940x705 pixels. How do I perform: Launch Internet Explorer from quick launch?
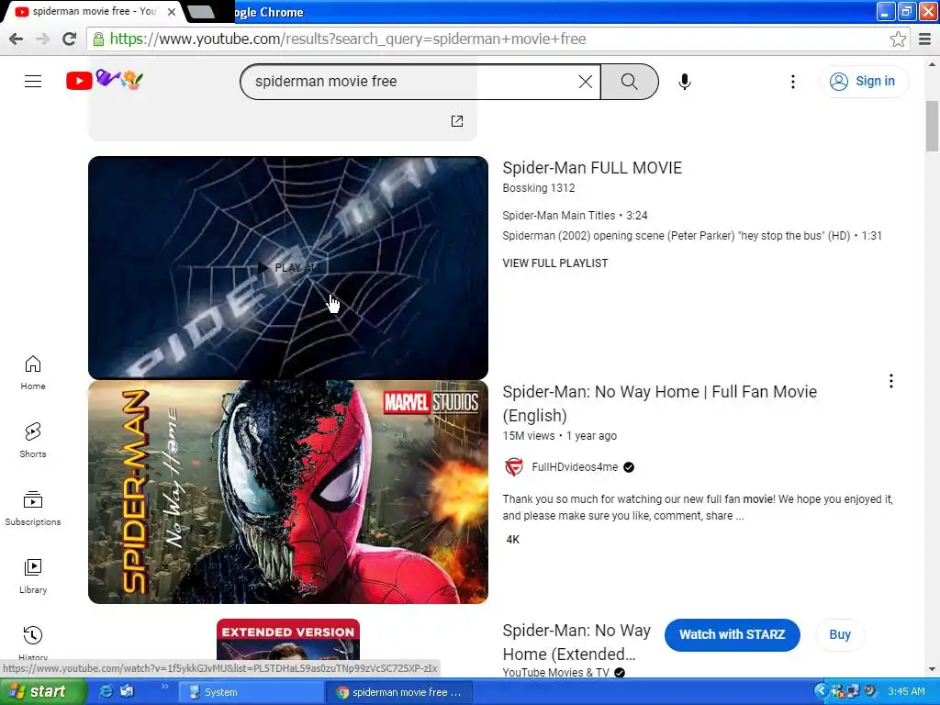106,692
